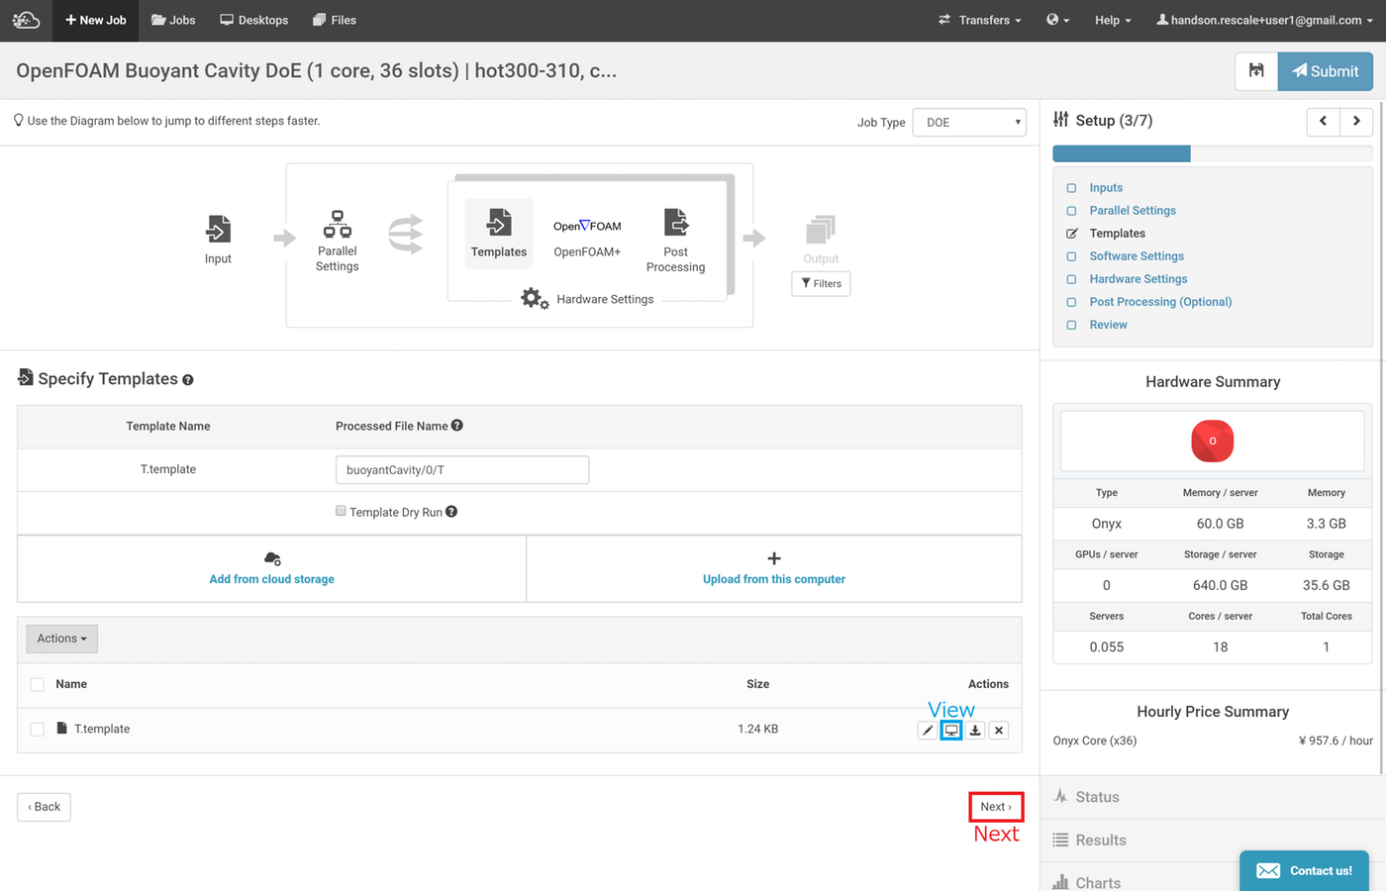Click the Setup progress bar
1386x891 pixels.
(x=1213, y=153)
